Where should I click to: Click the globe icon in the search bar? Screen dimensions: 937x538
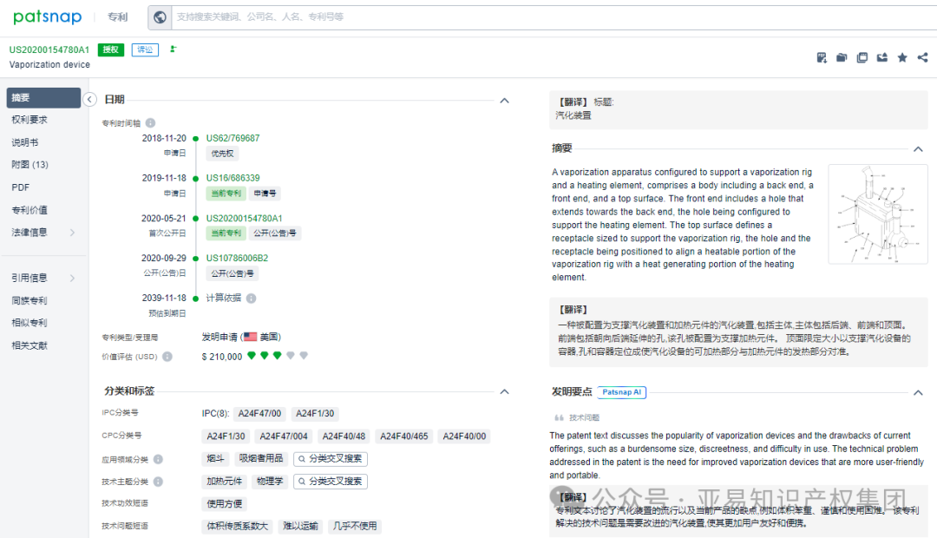point(159,16)
